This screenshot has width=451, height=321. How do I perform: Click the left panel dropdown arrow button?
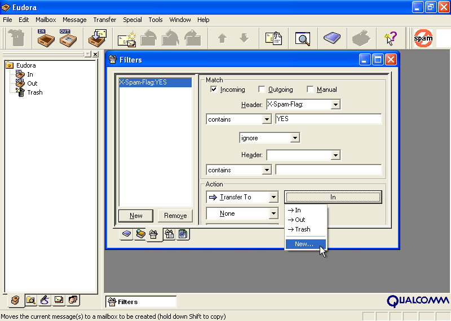pos(88,54)
